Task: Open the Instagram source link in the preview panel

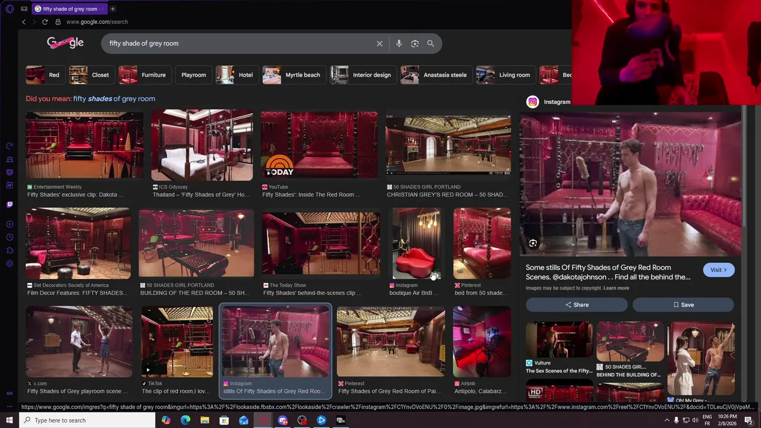Action: (x=549, y=102)
